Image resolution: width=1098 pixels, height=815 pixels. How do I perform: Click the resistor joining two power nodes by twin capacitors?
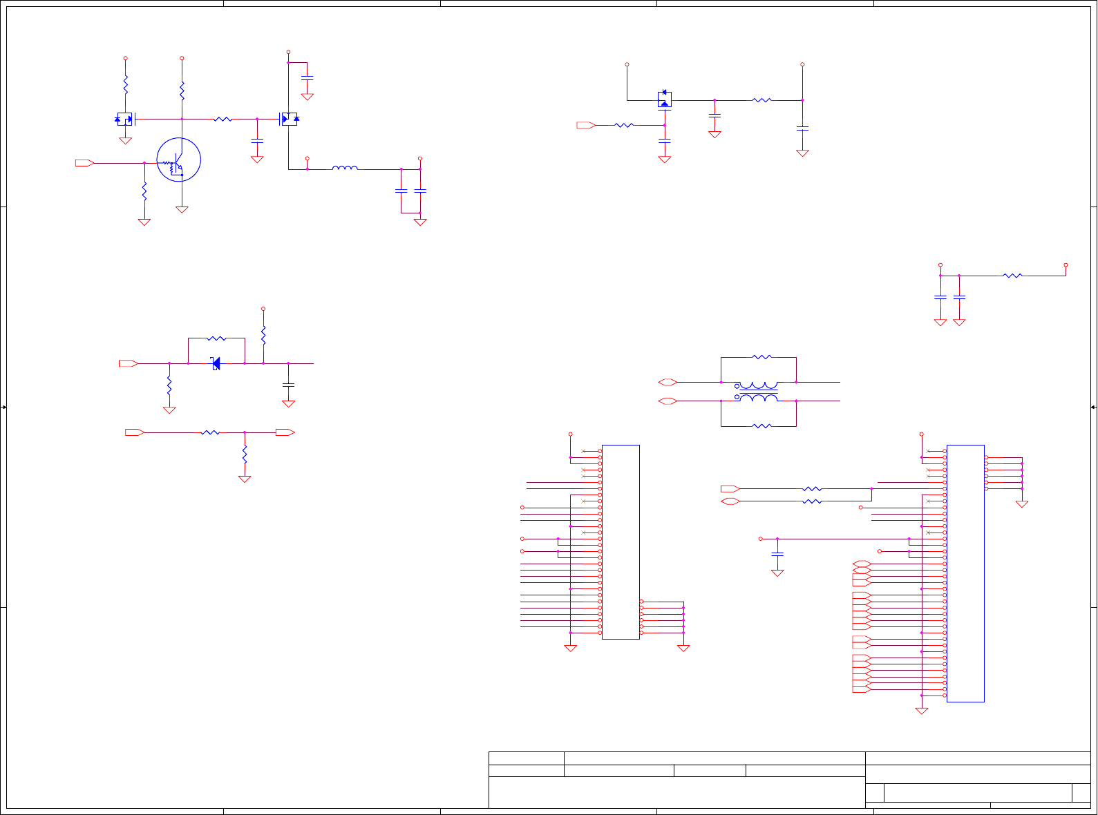coord(1012,276)
